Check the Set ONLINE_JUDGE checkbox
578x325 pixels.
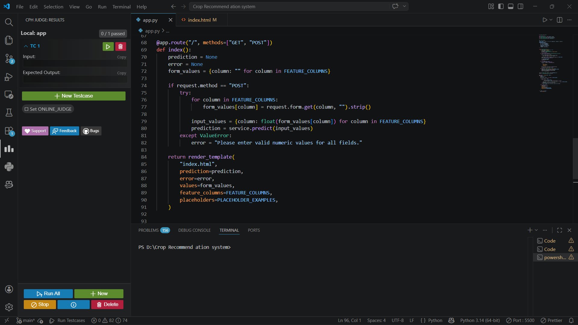click(26, 109)
